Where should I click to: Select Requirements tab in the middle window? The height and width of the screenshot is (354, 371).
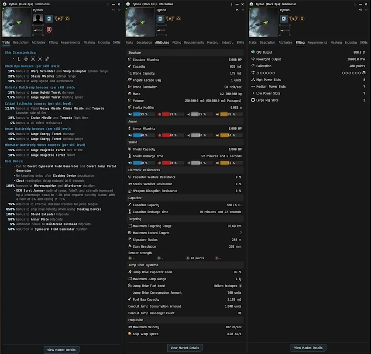[x=194, y=43]
